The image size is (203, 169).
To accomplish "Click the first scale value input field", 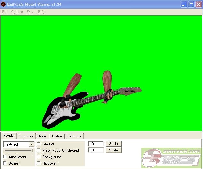I will click(96, 144).
